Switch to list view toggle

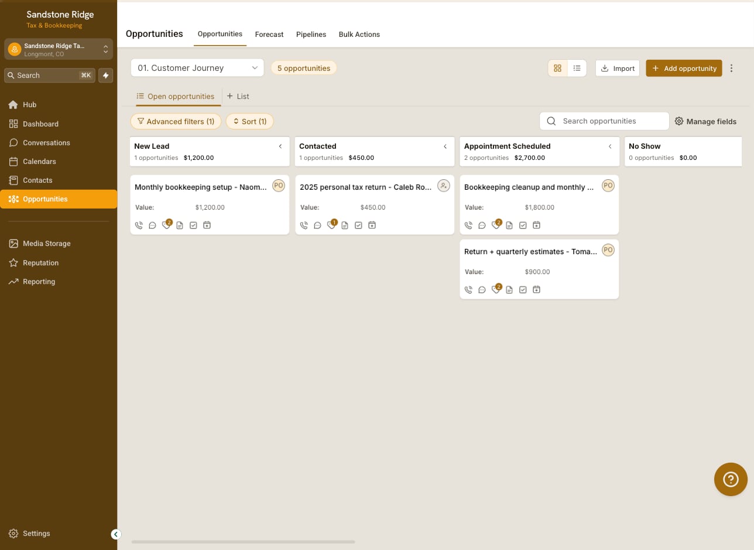coord(577,69)
